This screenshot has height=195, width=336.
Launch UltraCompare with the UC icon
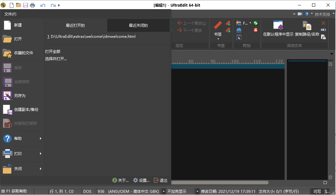coord(239,37)
